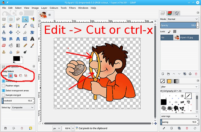This screenshot has width=201, height=132.
Task: Delete layer using the red trash icon
Action: pos(196,74)
